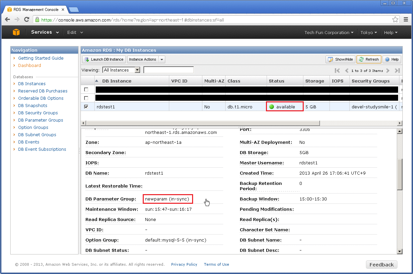
Task: Check the first redacted row checkbox
Action: coord(86,89)
